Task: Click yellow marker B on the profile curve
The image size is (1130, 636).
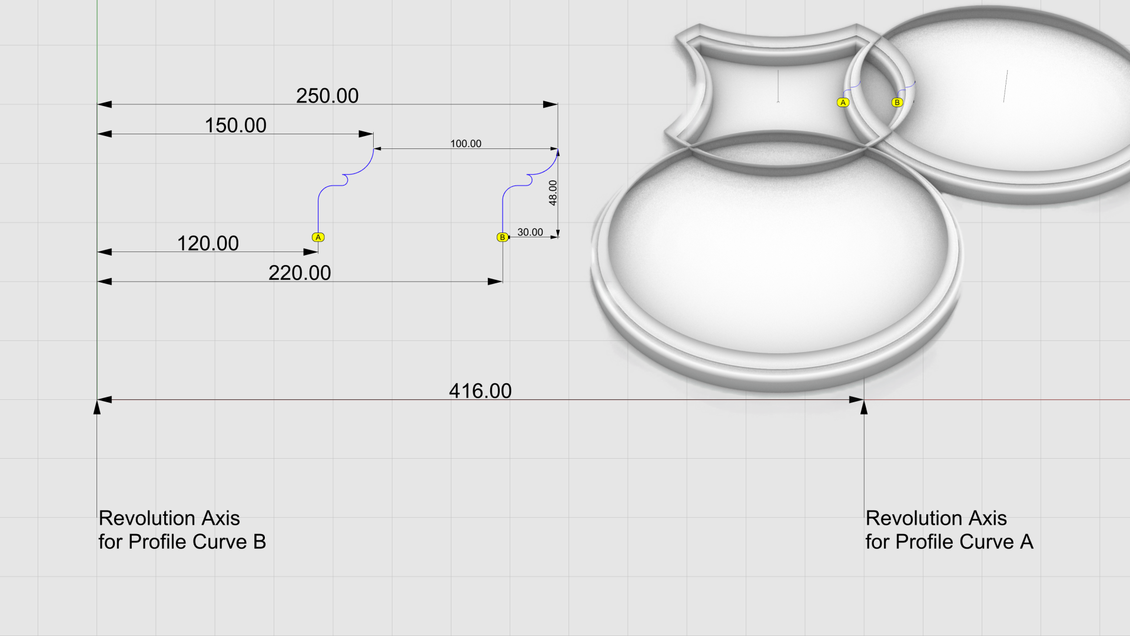Action: (x=502, y=237)
